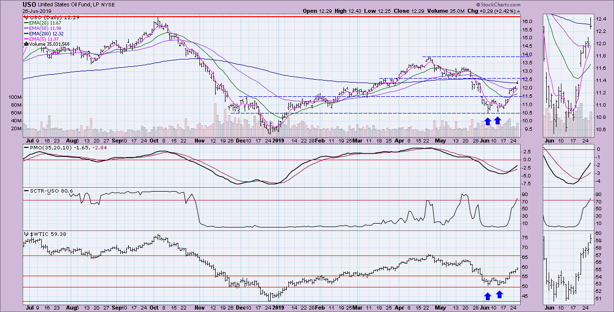
Task: Click the 100M volume axis label
Action: (15, 97)
